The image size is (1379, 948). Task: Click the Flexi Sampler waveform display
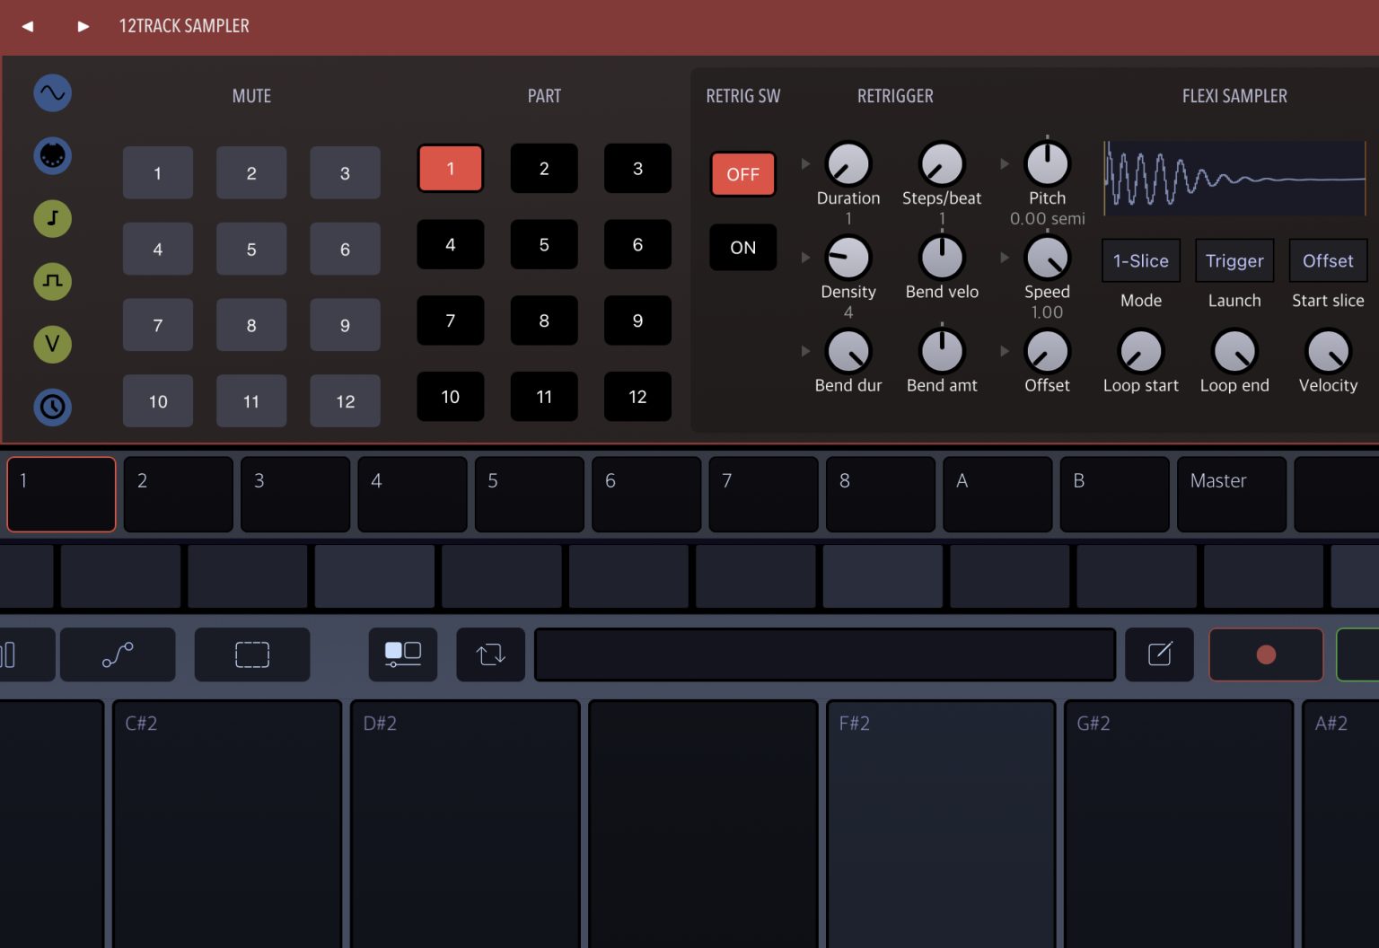(x=1234, y=178)
